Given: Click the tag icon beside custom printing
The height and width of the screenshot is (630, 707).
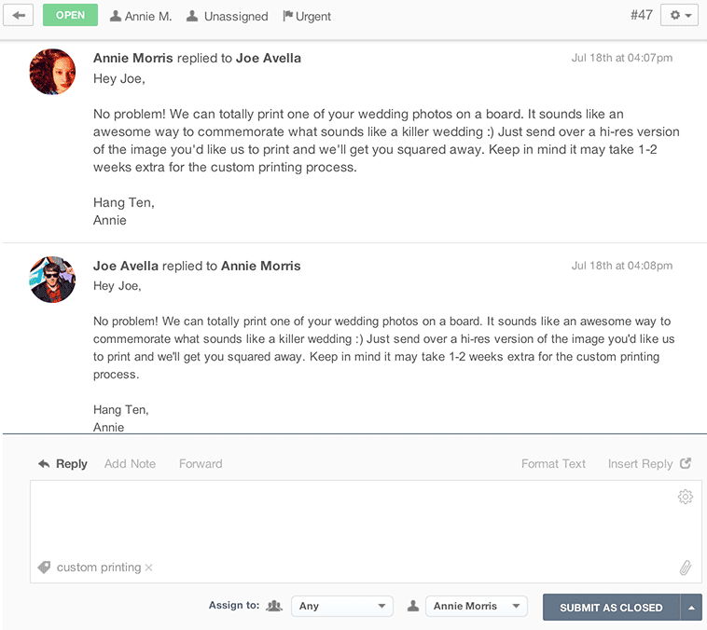Looking at the screenshot, I should coord(44,568).
